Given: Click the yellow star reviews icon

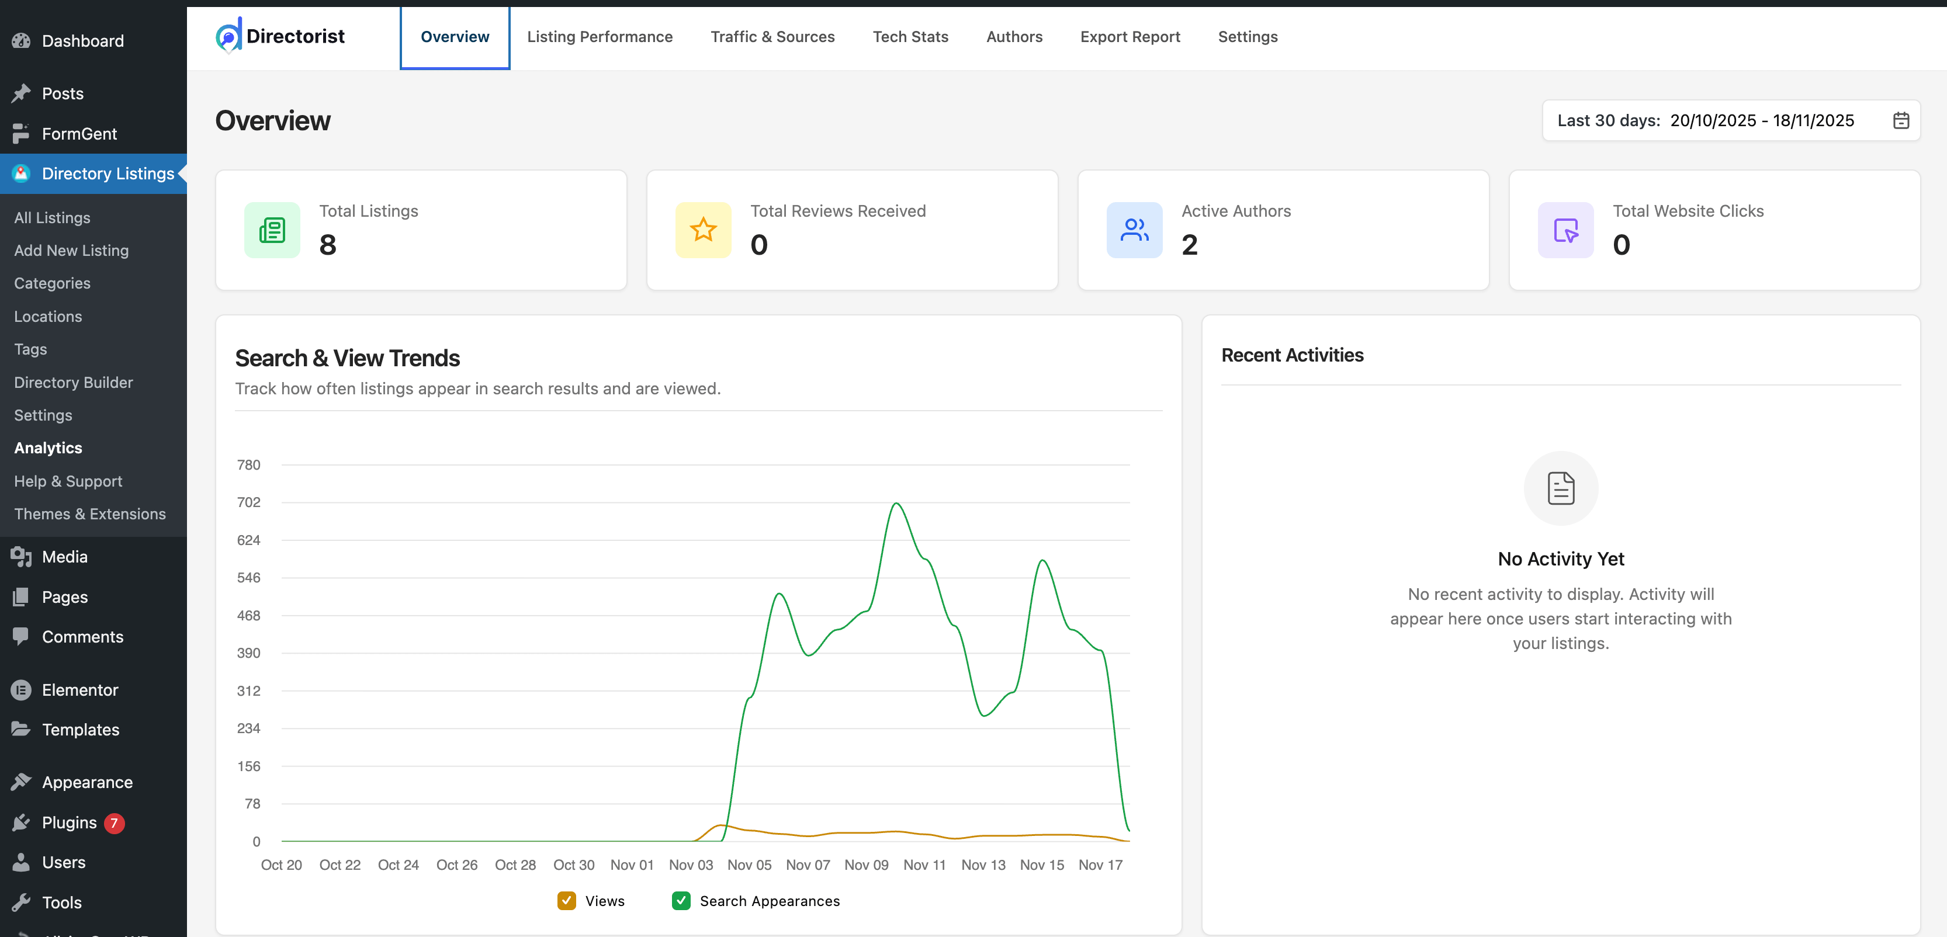Looking at the screenshot, I should coord(703,230).
